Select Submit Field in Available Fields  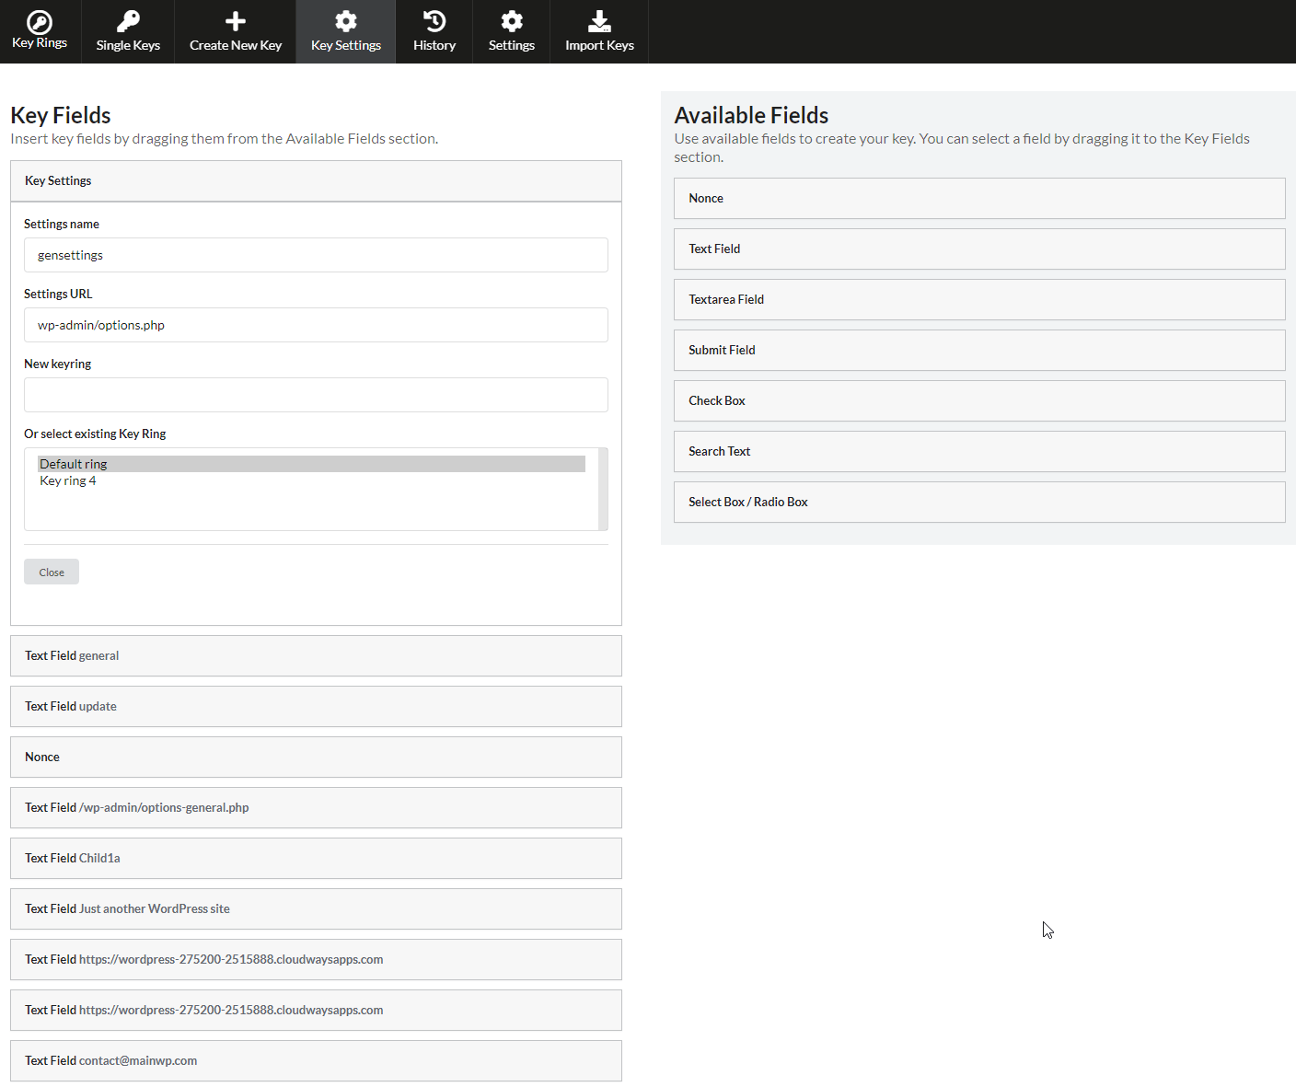(x=979, y=350)
